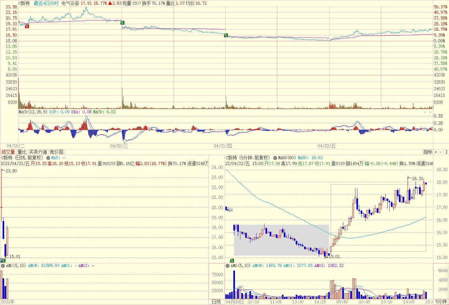This screenshot has height=305, width=449.
Task: Click the 23.80 high price annotation
Action: tap(11, 171)
